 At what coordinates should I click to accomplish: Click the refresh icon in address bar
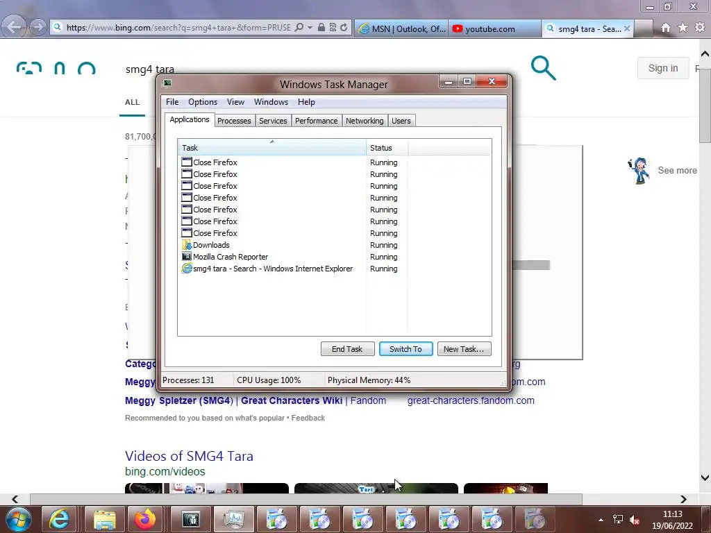[x=344, y=28]
